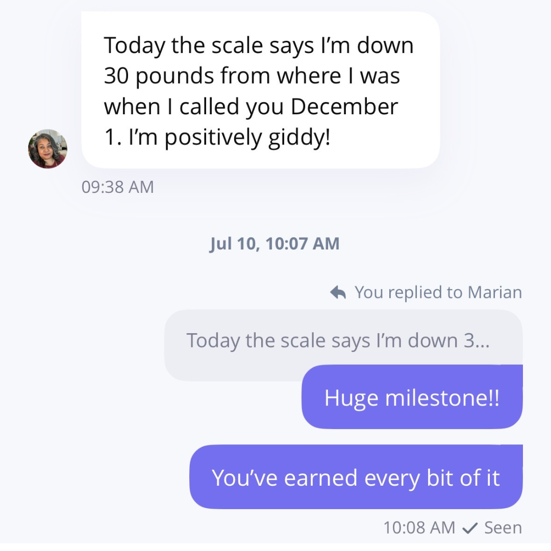Click 'December' in the incoming message

[x=344, y=107]
